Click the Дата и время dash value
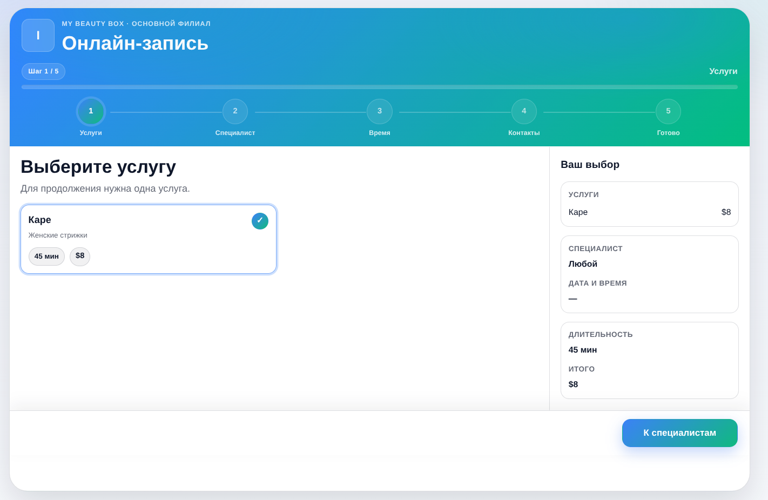 [573, 299]
